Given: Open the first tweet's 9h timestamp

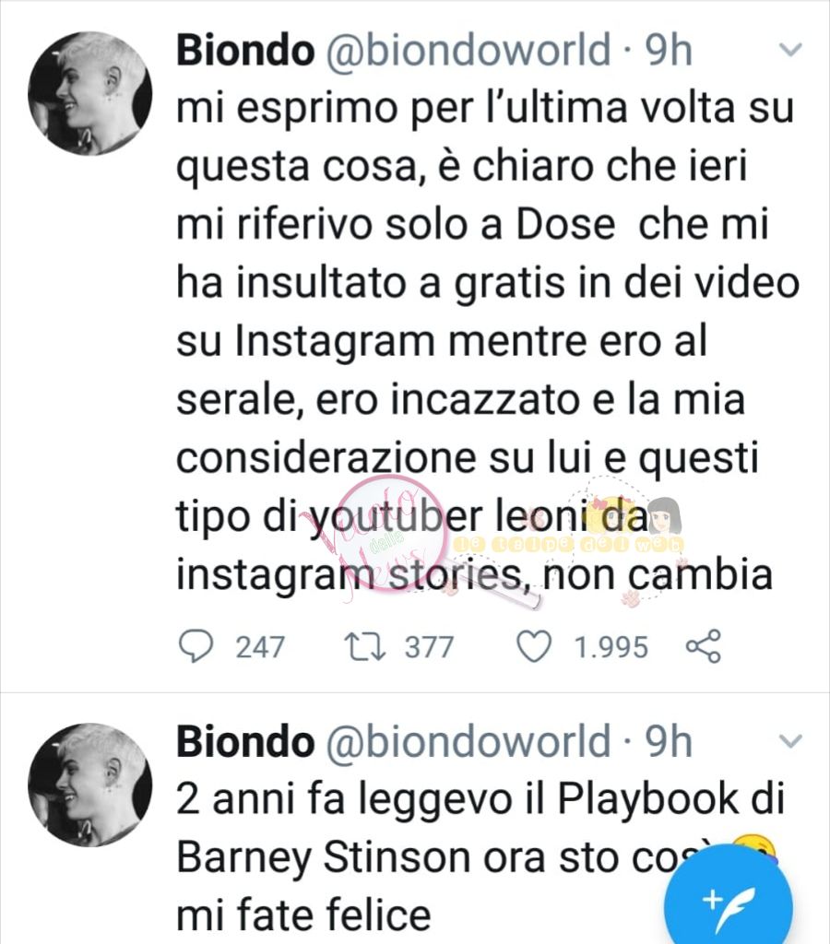Looking at the screenshot, I should click(669, 50).
